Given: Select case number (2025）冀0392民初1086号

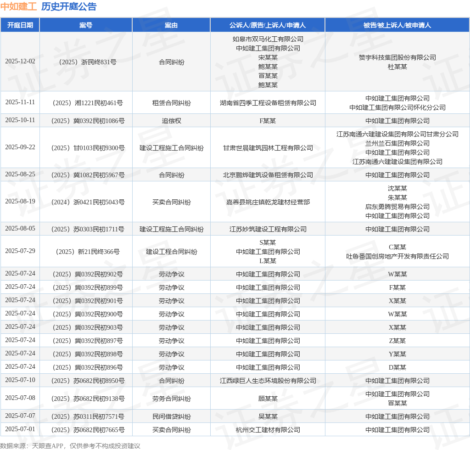Looking at the screenshot, I should pyautogui.click(x=88, y=121).
